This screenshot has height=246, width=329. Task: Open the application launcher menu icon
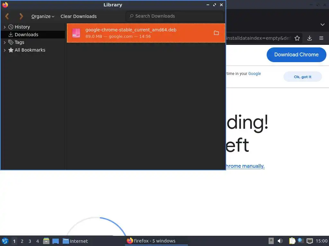tap(5, 241)
